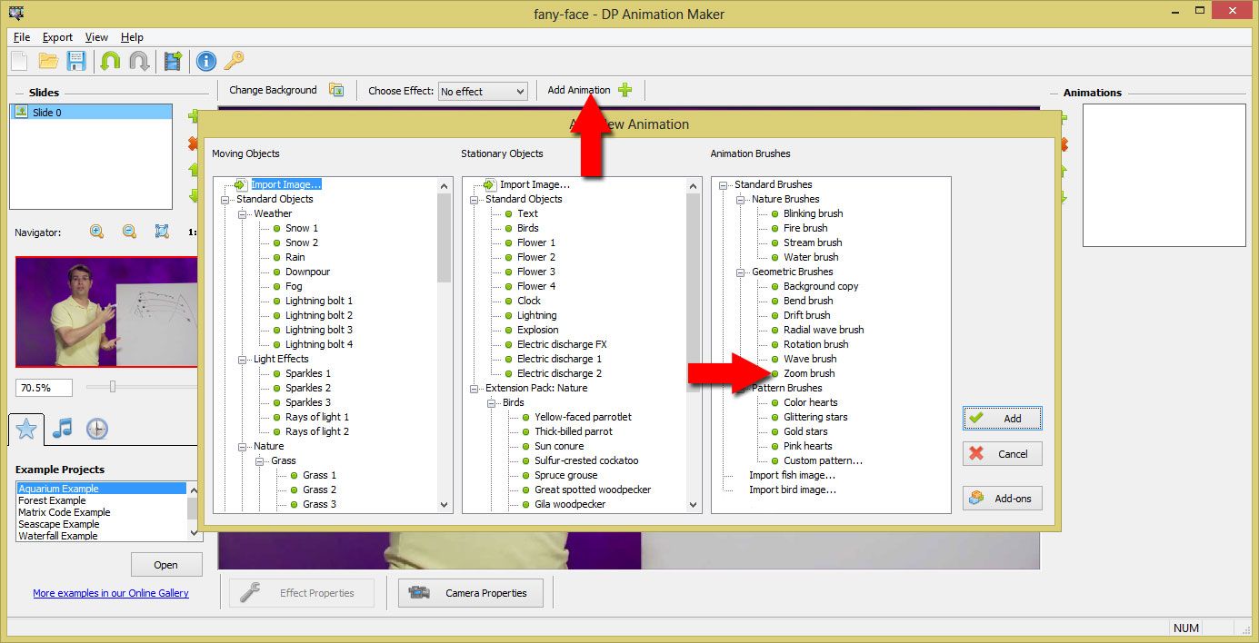
Task: Collapse the Grass tree node
Action: 261,460
